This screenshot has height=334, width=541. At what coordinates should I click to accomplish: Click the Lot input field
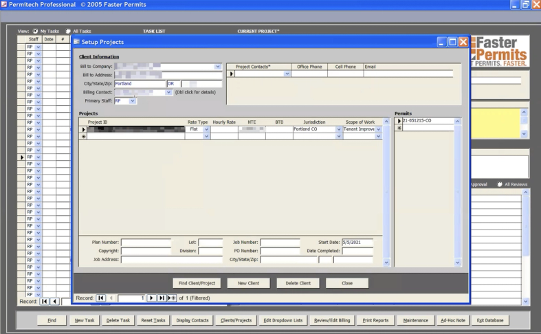[x=210, y=242]
